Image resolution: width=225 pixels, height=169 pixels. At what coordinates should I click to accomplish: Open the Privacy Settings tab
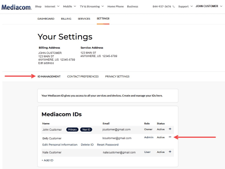[x=117, y=76]
